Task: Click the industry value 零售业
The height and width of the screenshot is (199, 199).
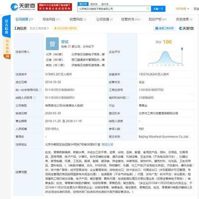Action: [143, 105]
